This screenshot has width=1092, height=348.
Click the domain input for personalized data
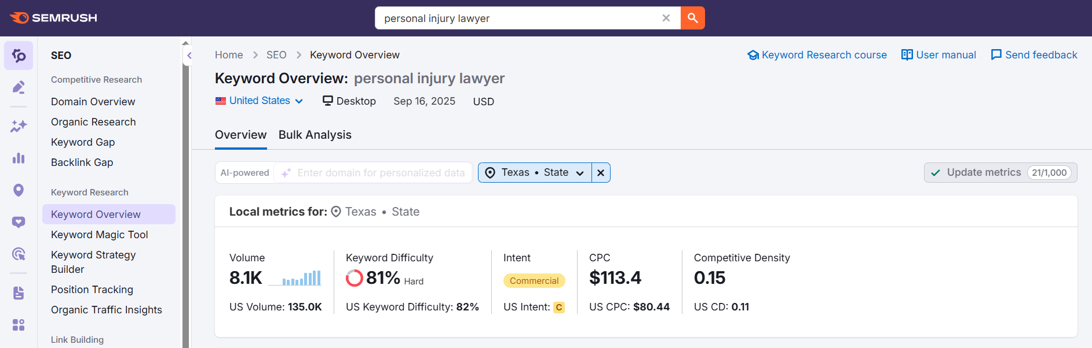381,173
